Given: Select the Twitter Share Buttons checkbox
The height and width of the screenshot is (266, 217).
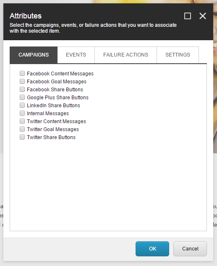Looking at the screenshot, I should click(22, 137).
